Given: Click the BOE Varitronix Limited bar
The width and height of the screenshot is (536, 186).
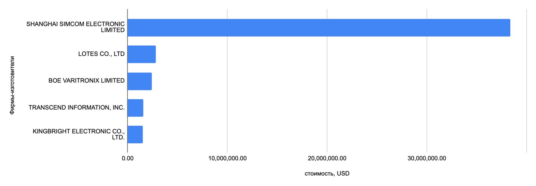Looking at the screenshot, I should pyautogui.click(x=140, y=81).
